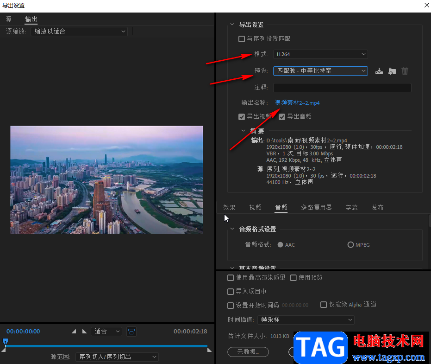Click the save preset icon
The width and height of the screenshot is (431, 364).
(x=379, y=71)
